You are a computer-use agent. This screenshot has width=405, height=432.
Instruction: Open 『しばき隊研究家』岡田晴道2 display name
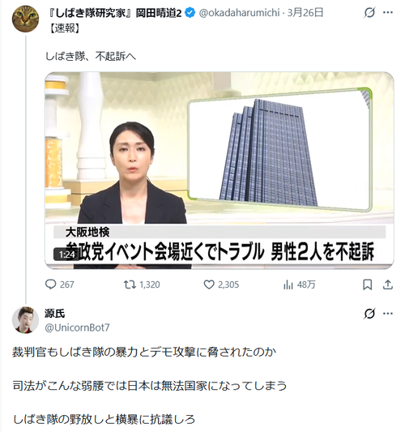(114, 13)
